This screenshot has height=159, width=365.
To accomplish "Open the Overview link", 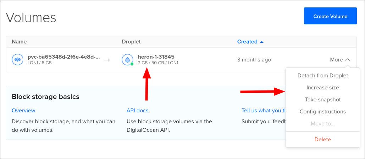I will point(23,111).
